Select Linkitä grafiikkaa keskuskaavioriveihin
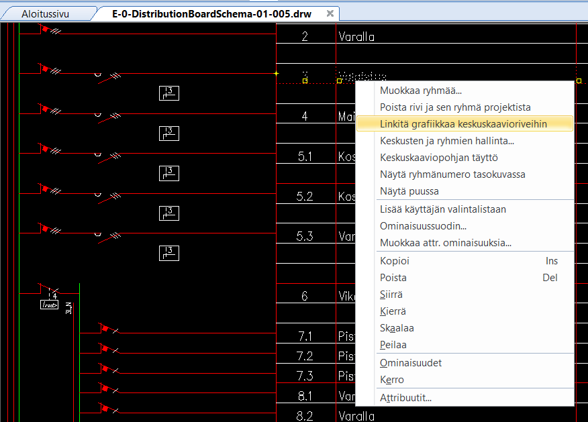The width and height of the screenshot is (588, 422). point(463,124)
